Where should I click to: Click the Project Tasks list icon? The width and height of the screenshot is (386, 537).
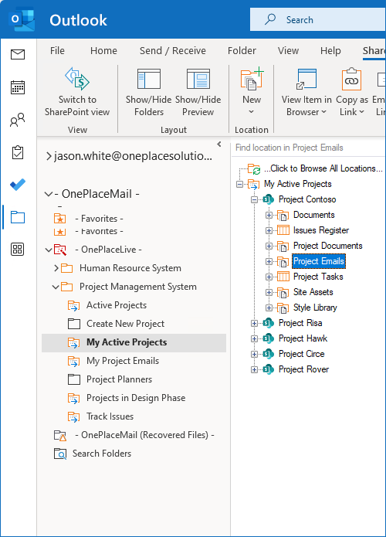283,277
